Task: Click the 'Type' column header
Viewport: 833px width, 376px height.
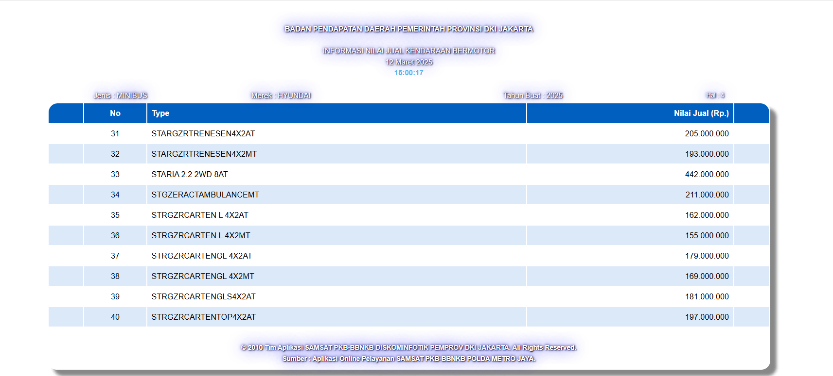Action: coord(337,113)
